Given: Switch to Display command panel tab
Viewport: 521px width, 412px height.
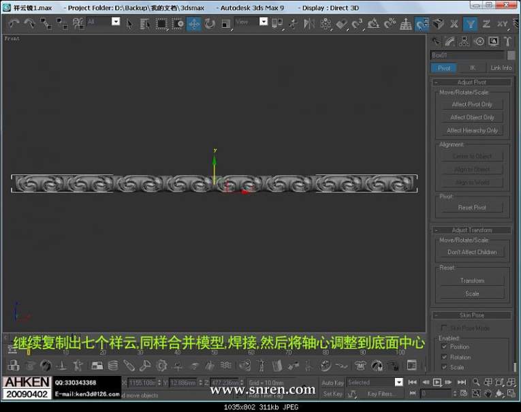Looking at the screenshot, I should click(494, 42).
